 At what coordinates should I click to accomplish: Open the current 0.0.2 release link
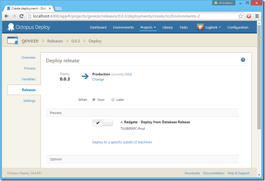(128, 74)
